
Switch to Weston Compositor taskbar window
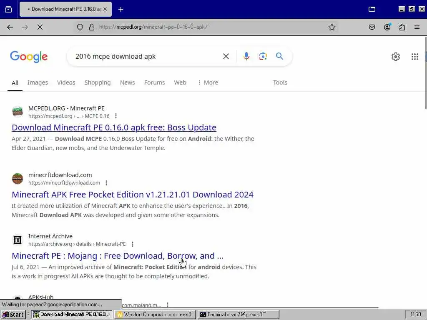155,315
